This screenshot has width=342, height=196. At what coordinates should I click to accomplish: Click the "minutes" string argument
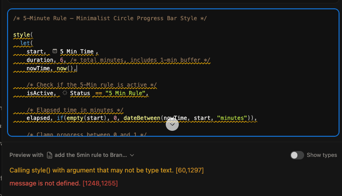[232, 118]
